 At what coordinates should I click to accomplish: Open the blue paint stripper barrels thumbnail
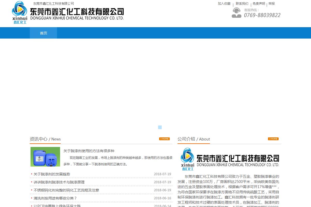tap(45, 157)
